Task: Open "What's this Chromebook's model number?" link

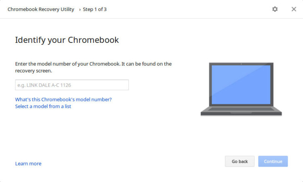Action: (x=63, y=99)
